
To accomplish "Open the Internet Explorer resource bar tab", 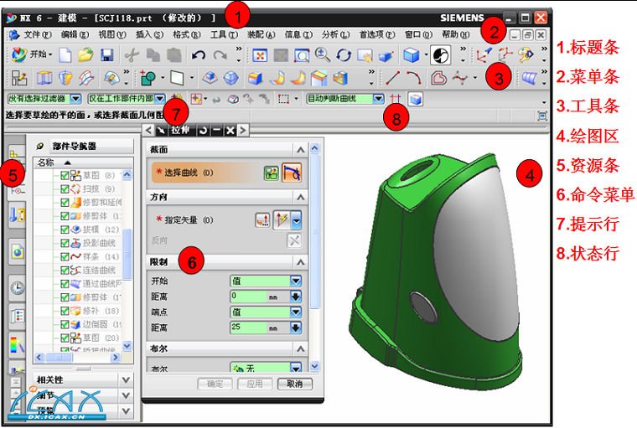I will click(x=17, y=252).
